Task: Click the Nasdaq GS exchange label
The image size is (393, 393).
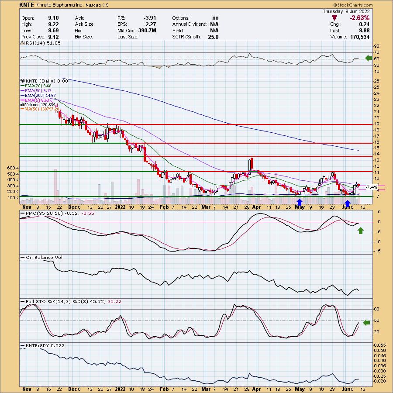Action: pyautogui.click(x=97, y=5)
